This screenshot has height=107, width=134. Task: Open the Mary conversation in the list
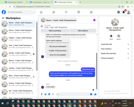click(x=18, y=77)
